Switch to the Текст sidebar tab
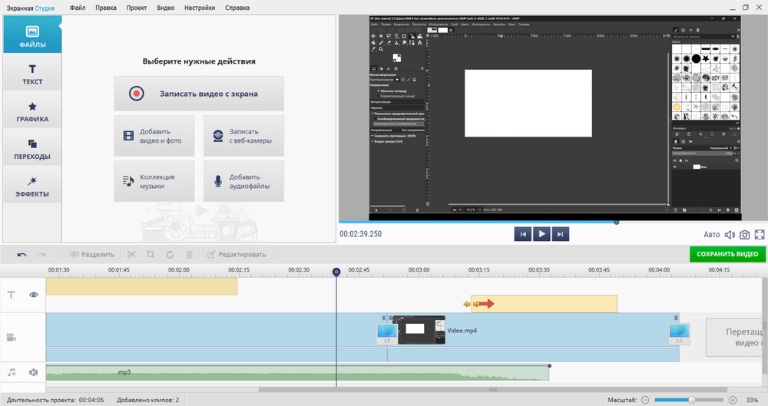This screenshot has width=768, height=406. click(32, 72)
